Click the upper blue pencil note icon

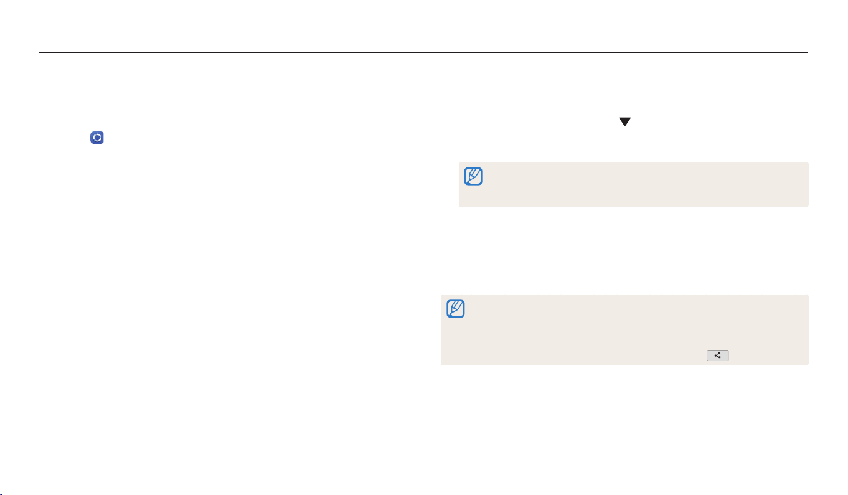point(474,177)
